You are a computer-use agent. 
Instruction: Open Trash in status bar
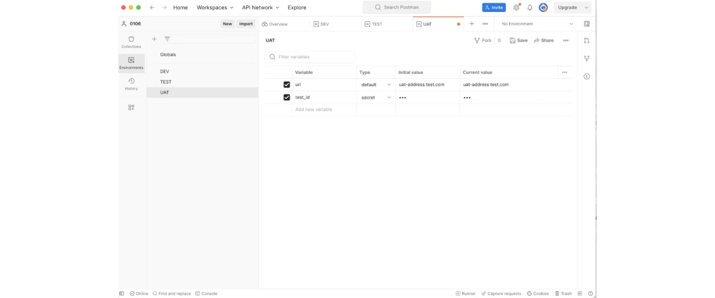(x=563, y=294)
